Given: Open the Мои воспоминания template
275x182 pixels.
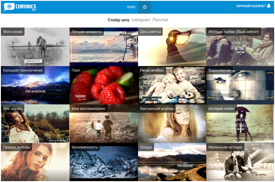Looking at the screenshot, I should click(104, 124).
